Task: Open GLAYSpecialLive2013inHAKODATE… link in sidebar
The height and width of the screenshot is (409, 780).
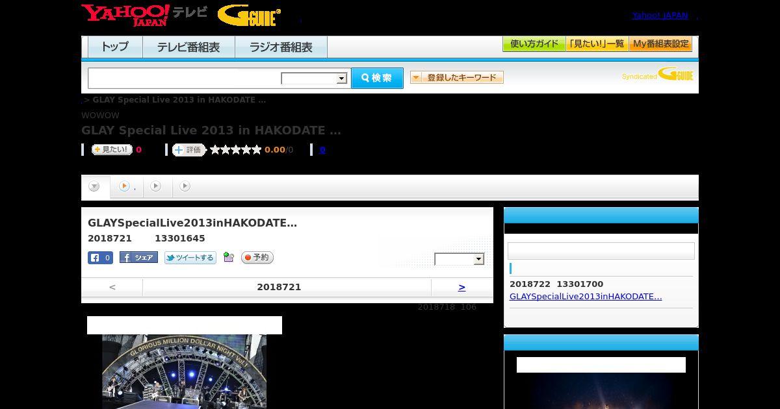Action: click(x=586, y=297)
